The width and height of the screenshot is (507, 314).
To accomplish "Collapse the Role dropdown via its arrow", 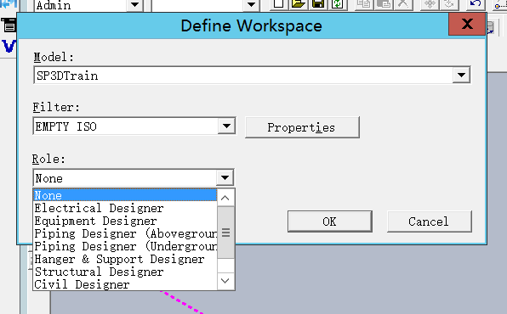I will click(x=225, y=177).
